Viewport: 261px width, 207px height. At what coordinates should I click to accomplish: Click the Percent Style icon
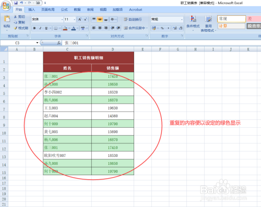[162, 28]
